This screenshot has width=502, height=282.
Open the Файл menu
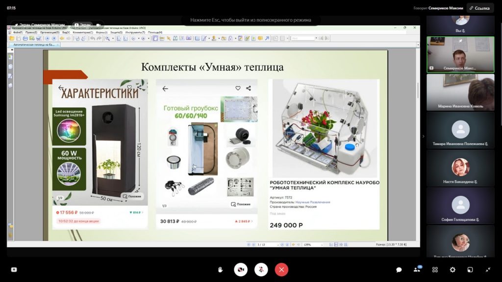tap(18, 32)
